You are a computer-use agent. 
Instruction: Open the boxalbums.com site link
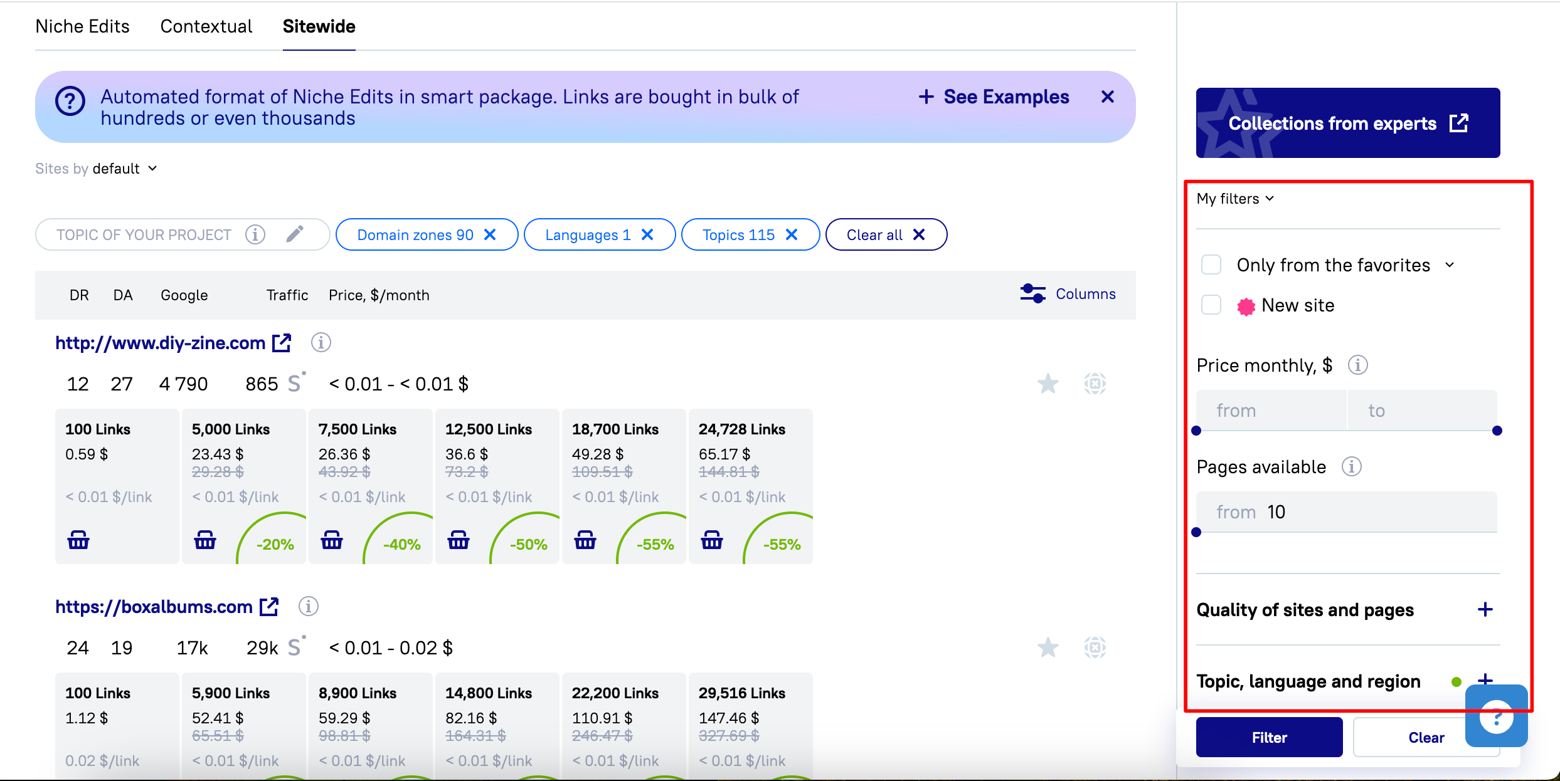point(154,607)
